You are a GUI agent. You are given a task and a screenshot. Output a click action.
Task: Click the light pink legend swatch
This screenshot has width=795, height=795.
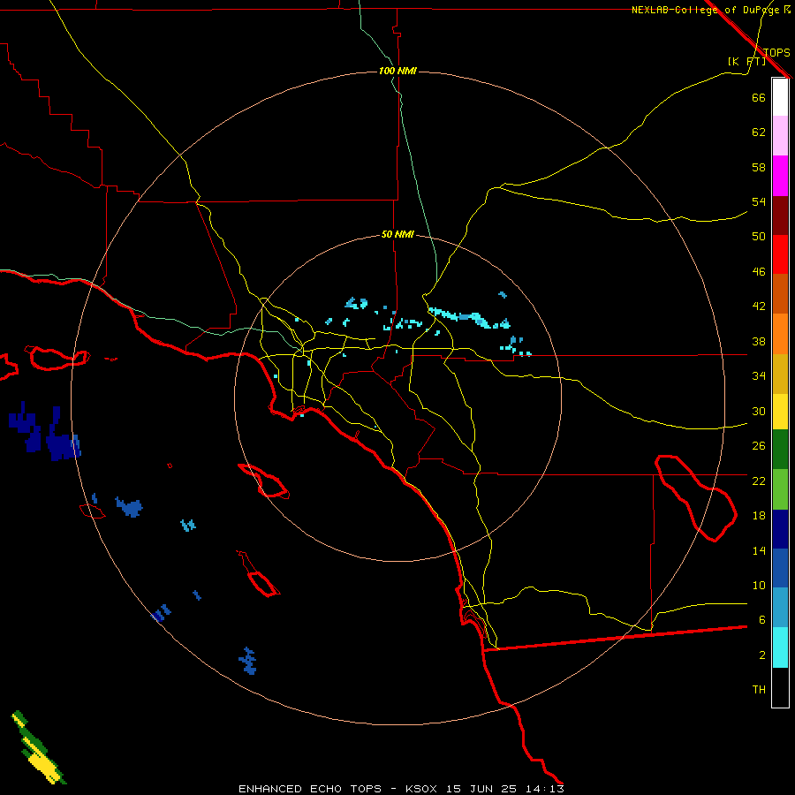tap(780, 136)
